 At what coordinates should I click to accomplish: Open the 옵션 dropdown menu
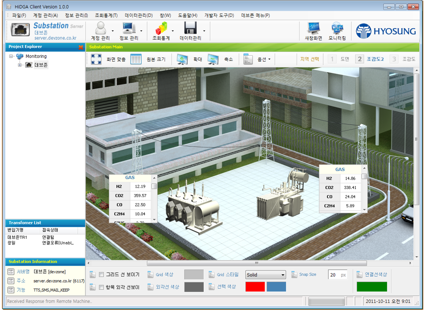pos(258,59)
